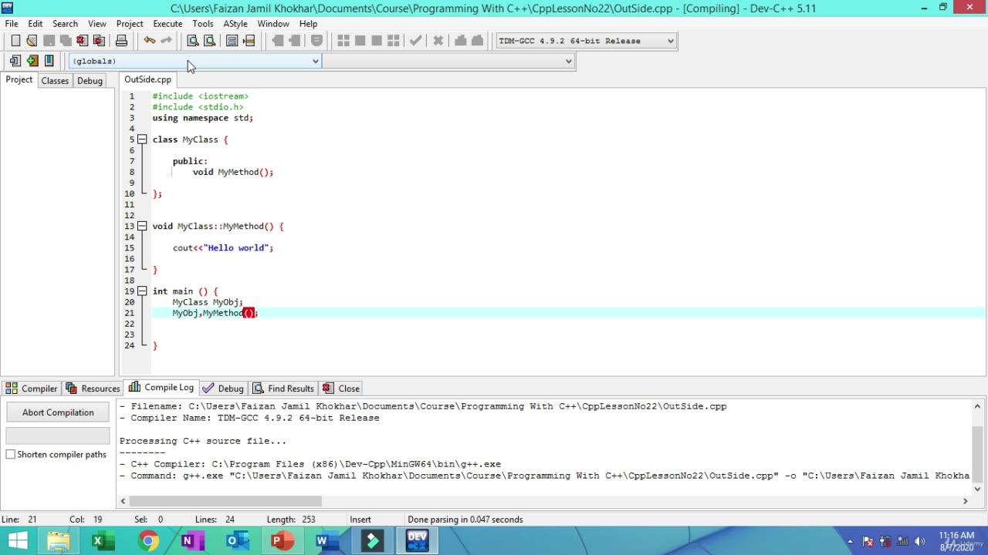Click the volume icon in system tray
The width and height of the screenshot is (988, 555).
pyautogui.click(x=919, y=541)
